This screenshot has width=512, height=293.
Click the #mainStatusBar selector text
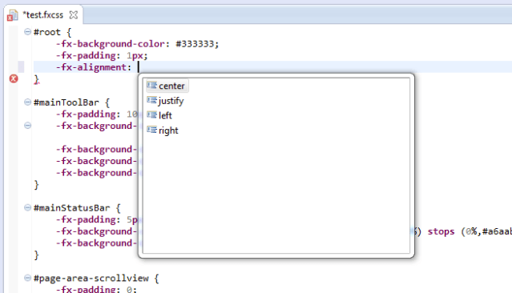(x=72, y=208)
